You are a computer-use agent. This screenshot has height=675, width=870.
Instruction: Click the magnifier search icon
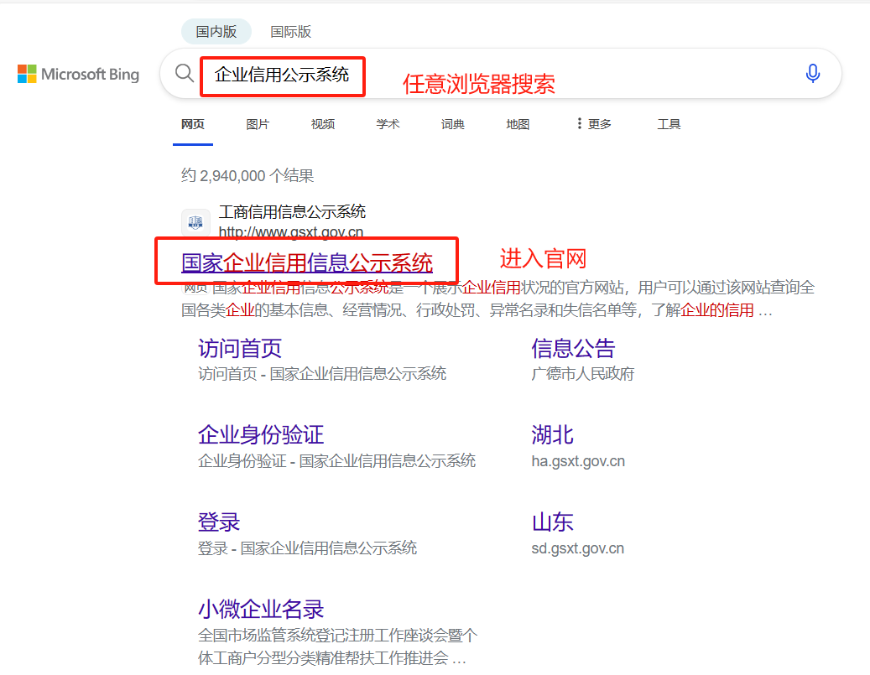pyautogui.click(x=185, y=73)
